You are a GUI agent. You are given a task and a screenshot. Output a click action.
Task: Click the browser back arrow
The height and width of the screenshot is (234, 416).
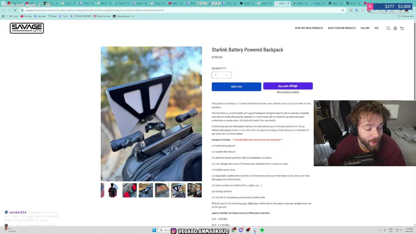point(3,10)
